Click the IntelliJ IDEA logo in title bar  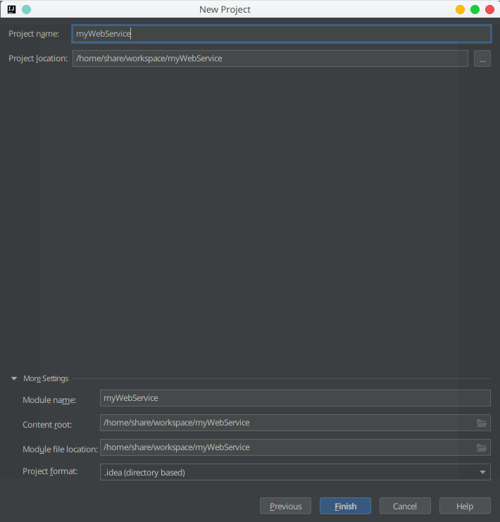point(11,9)
